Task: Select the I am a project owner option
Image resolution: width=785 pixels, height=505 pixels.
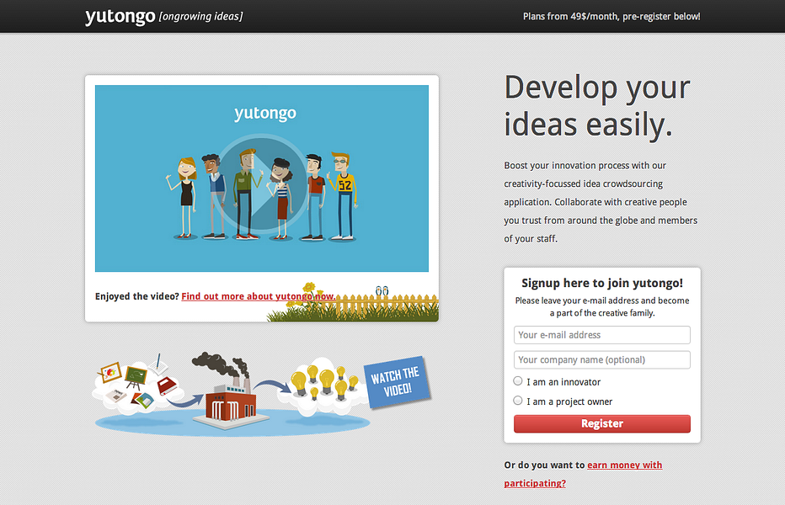Action: point(518,401)
